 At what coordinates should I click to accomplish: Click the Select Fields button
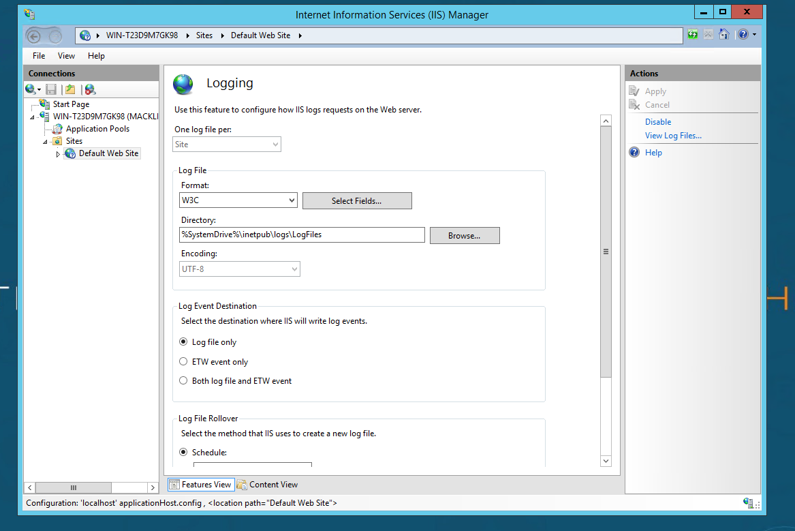tap(357, 201)
